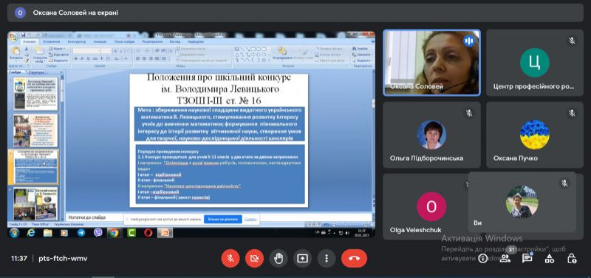
Task: Click the shared taskbar clock 11:37
Action: tap(362, 233)
